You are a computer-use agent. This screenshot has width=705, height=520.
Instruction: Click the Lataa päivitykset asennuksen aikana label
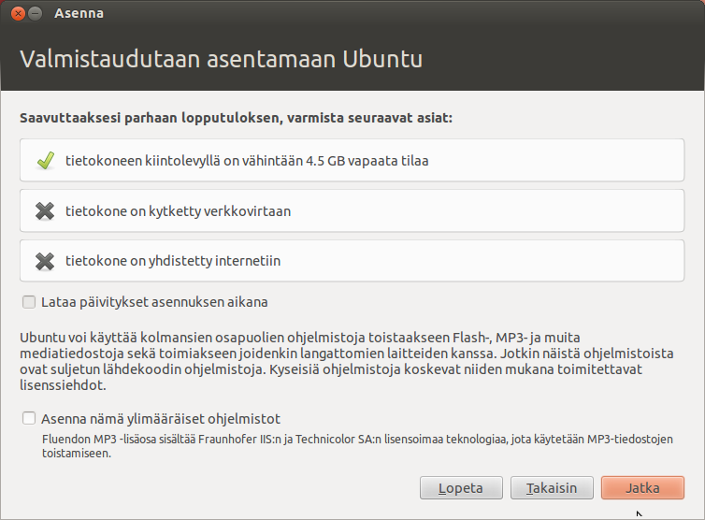click(154, 302)
